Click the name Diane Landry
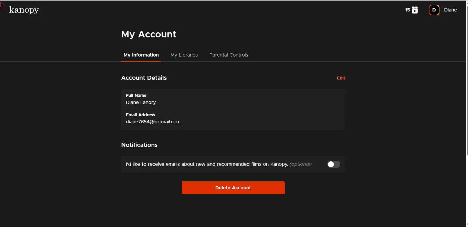This screenshot has height=227, width=468. tap(141, 102)
